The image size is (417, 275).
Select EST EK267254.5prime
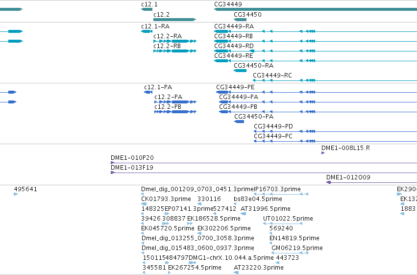[195, 268]
